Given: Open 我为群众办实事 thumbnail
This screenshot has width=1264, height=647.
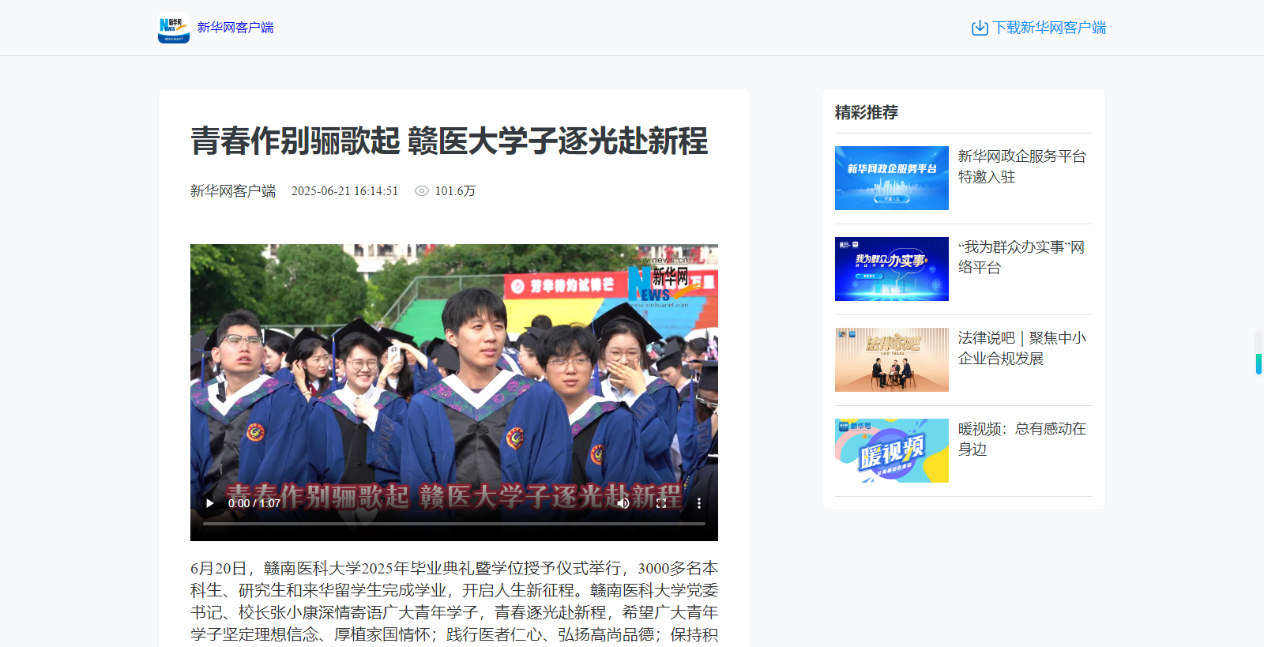Looking at the screenshot, I should [892, 269].
